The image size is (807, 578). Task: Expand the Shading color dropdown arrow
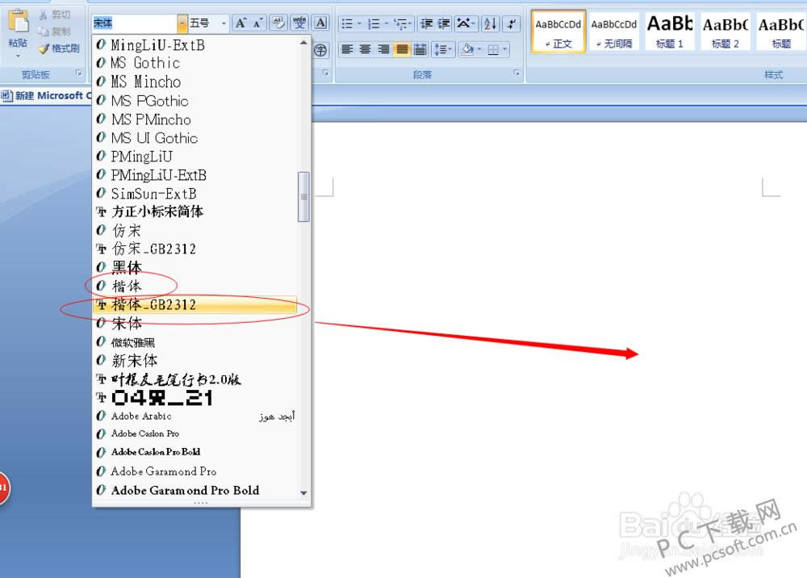click(x=479, y=50)
